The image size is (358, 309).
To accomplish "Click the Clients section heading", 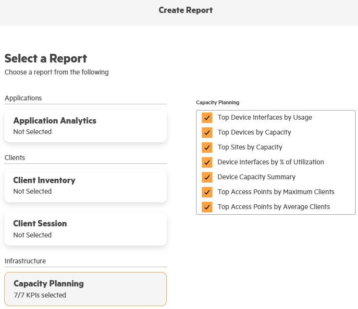I will 15,158.
